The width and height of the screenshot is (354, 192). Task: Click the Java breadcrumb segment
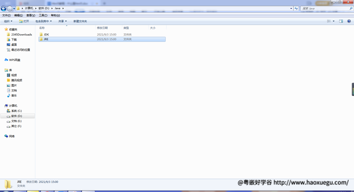(58, 8)
